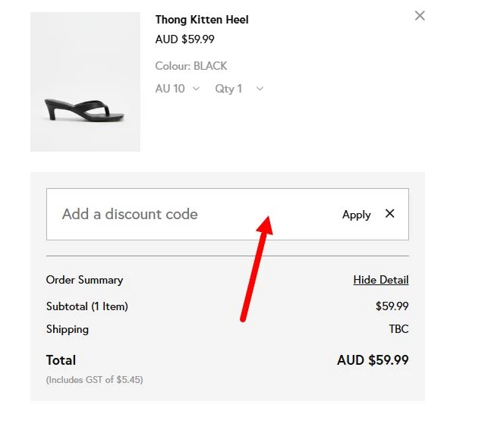Focus the Add a discount code field

[190, 215]
